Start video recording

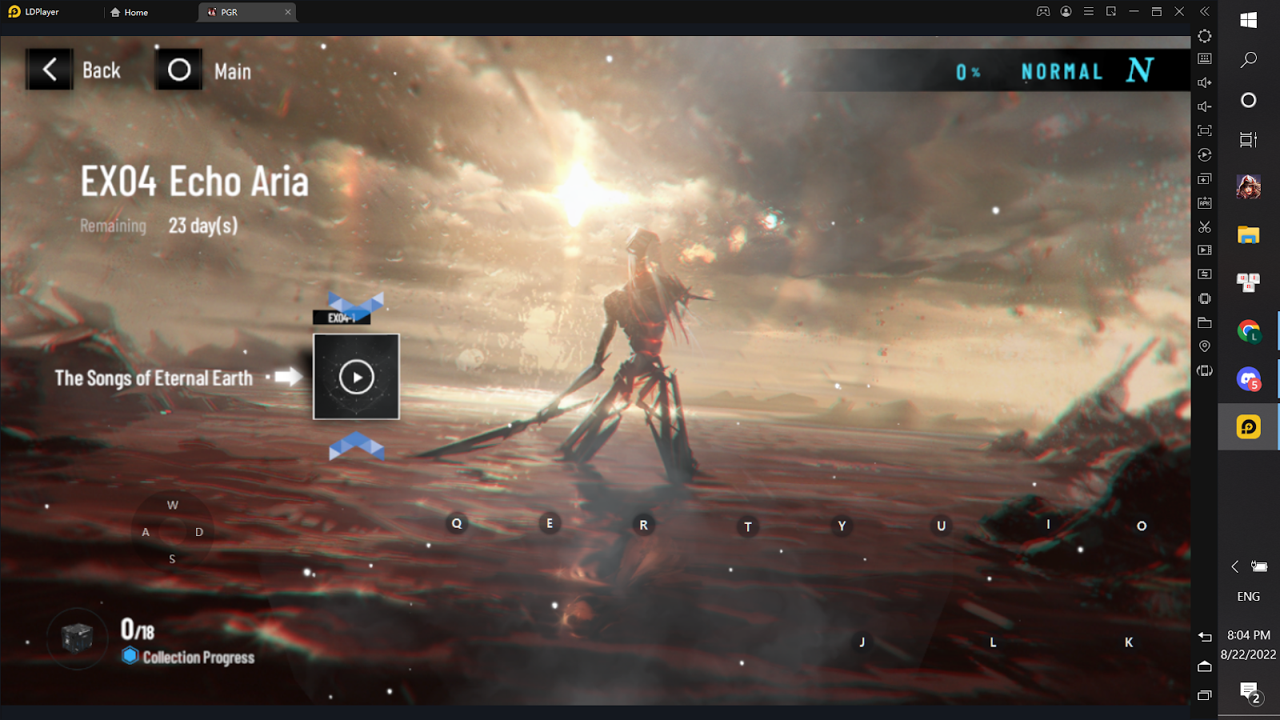pyautogui.click(x=1205, y=250)
